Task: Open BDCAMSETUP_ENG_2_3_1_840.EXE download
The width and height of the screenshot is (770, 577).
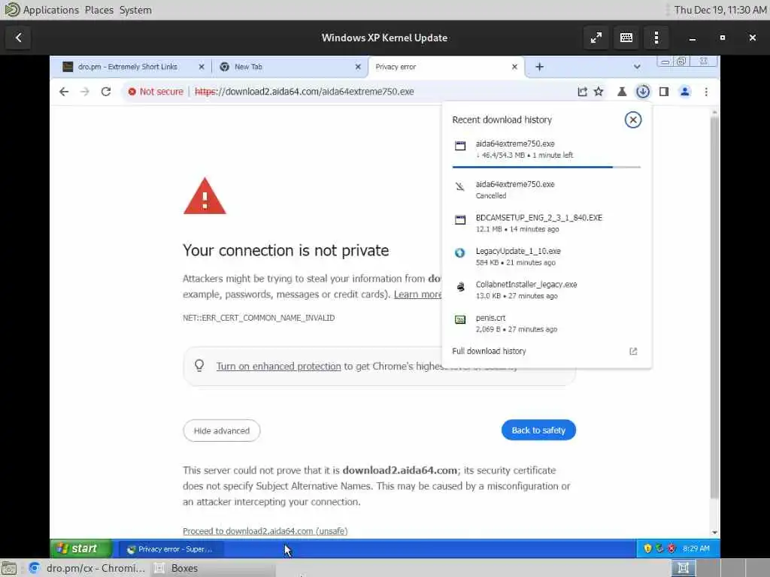Action: click(x=547, y=223)
